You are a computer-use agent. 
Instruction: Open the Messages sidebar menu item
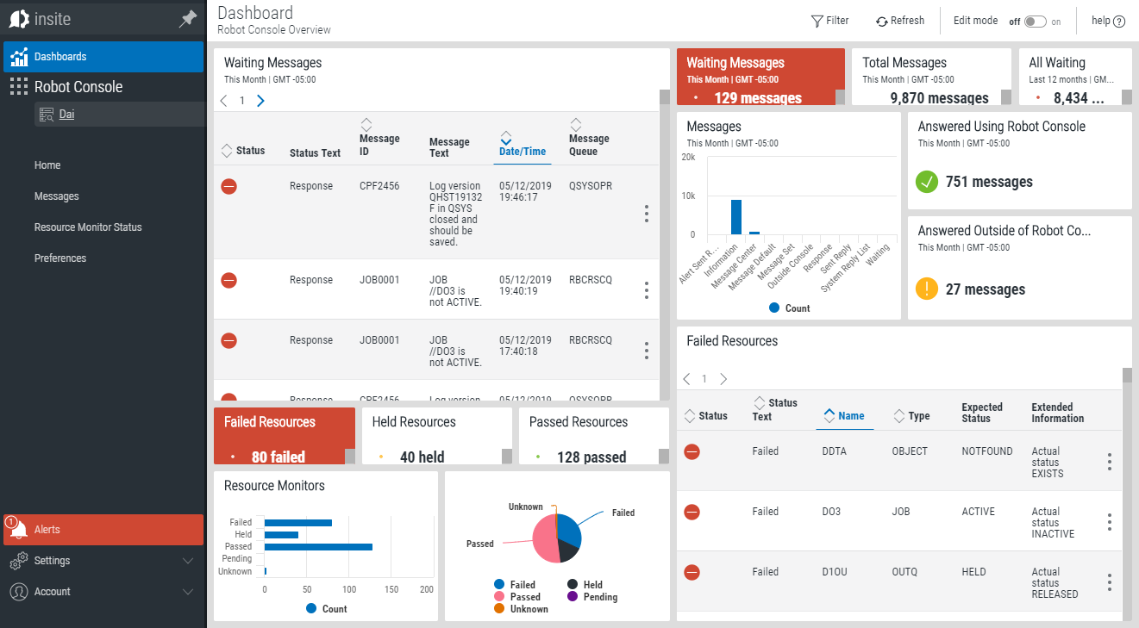(x=57, y=196)
